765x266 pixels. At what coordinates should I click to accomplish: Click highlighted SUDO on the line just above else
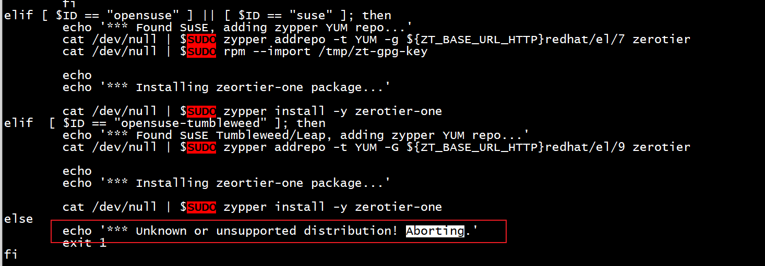click(x=201, y=207)
